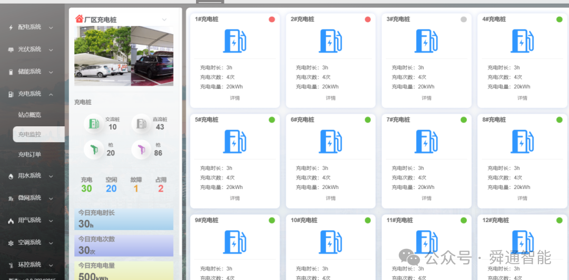Click the 4#充电桩 charger icon
Image resolution: width=569 pixels, height=280 pixels.
pyautogui.click(x=522, y=41)
